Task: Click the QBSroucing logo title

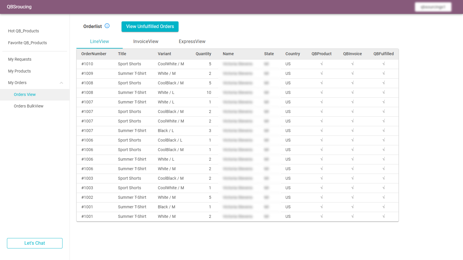Action: pyautogui.click(x=19, y=7)
